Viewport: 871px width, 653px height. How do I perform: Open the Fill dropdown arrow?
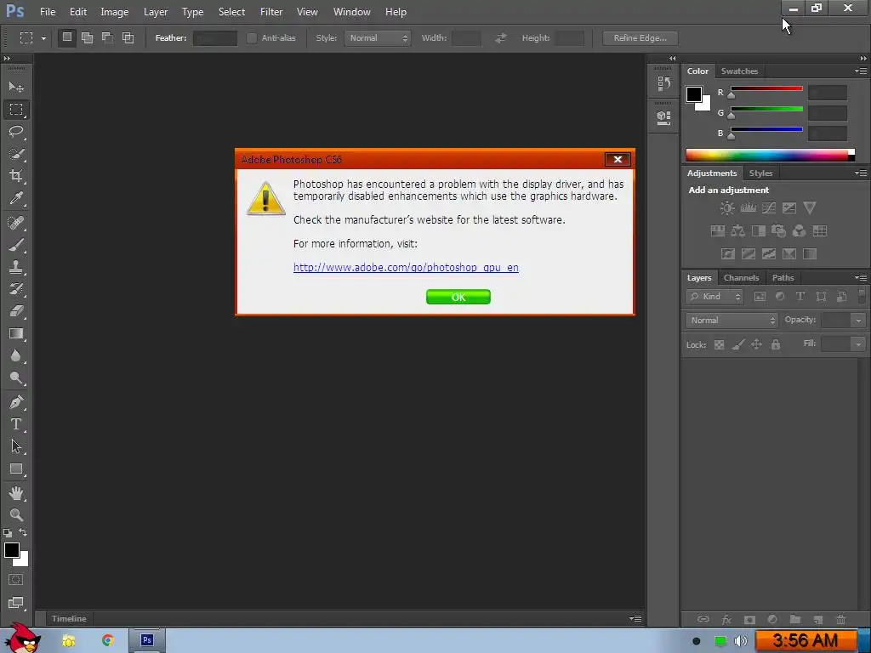pyautogui.click(x=858, y=344)
